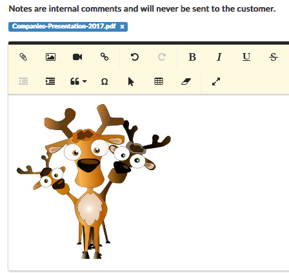Toggle underline formatting

246,57
